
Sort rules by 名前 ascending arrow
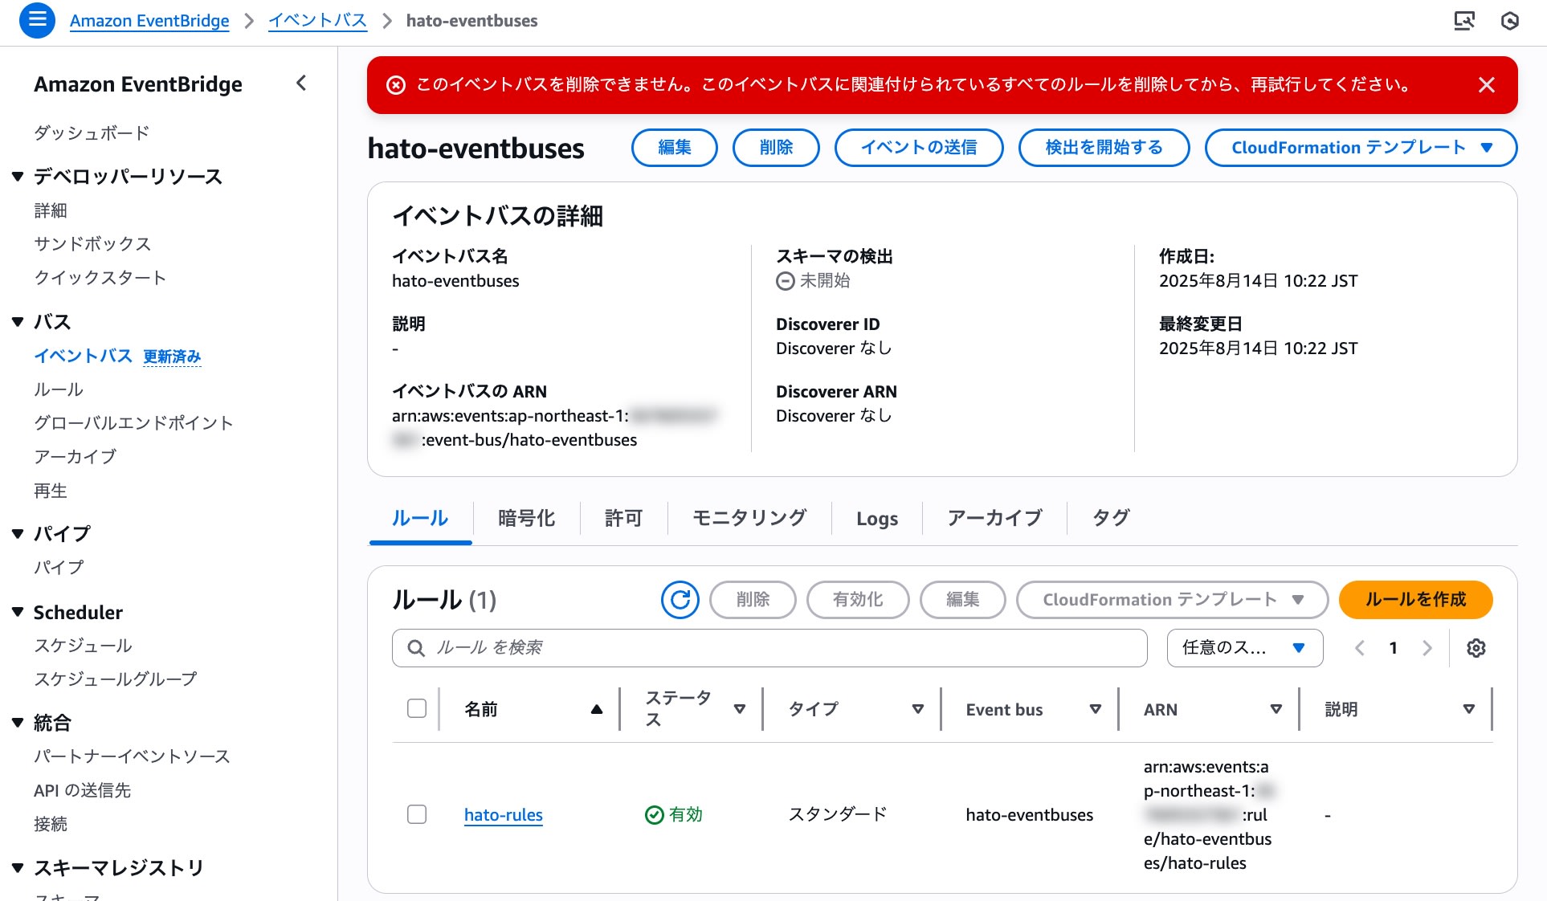[x=597, y=709]
